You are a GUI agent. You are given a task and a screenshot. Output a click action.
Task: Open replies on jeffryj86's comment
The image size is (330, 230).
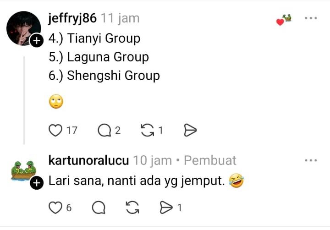[104, 130]
